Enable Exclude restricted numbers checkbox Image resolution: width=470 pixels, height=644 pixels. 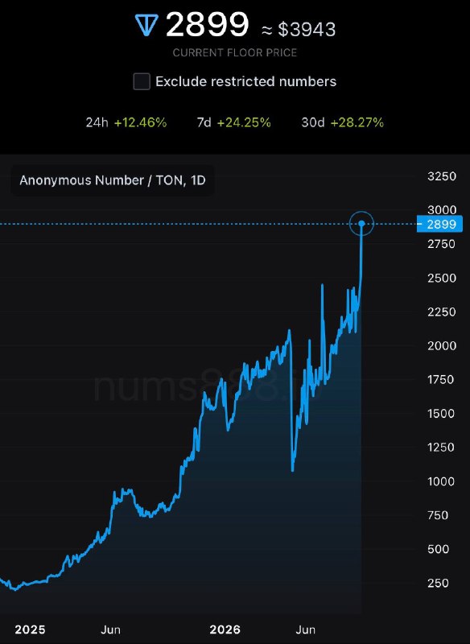(142, 81)
